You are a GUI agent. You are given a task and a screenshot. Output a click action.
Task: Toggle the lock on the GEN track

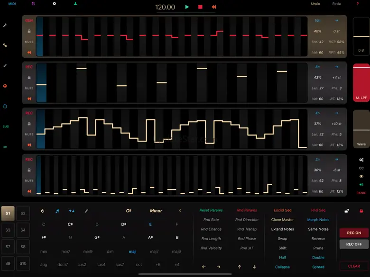tap(29, 31)
